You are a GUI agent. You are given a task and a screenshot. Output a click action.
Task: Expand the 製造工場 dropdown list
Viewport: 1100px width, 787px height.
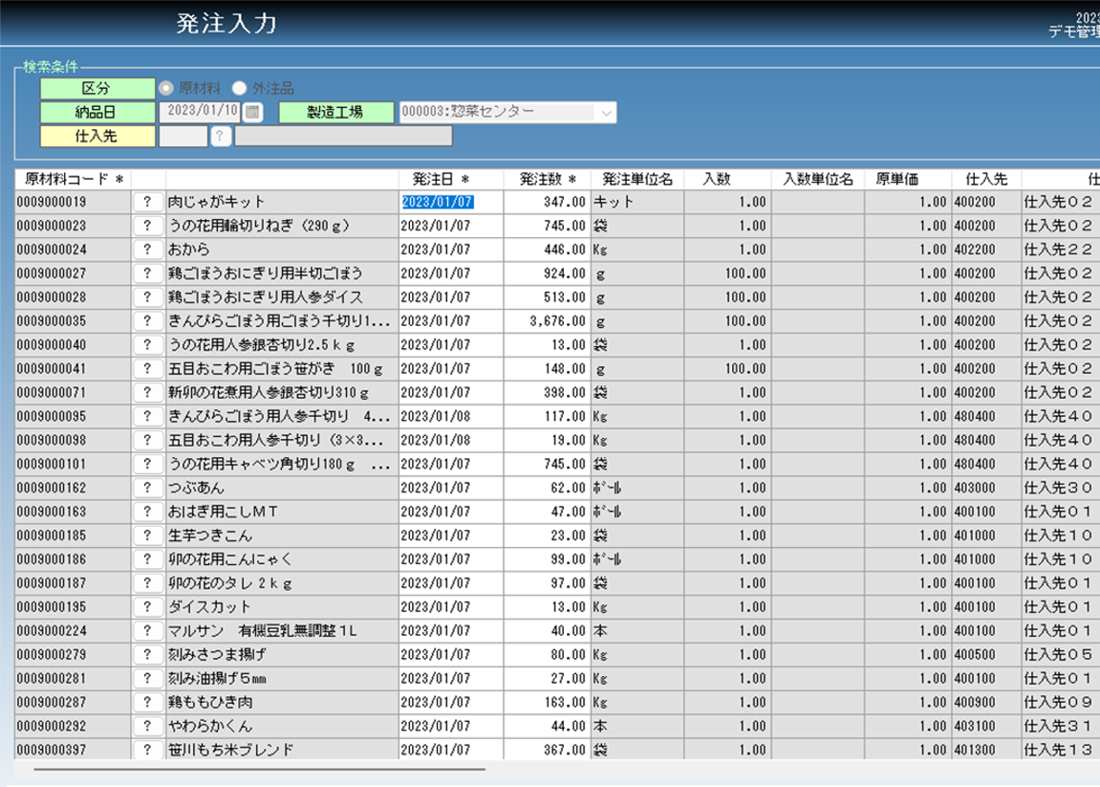[x=605, y=112]
